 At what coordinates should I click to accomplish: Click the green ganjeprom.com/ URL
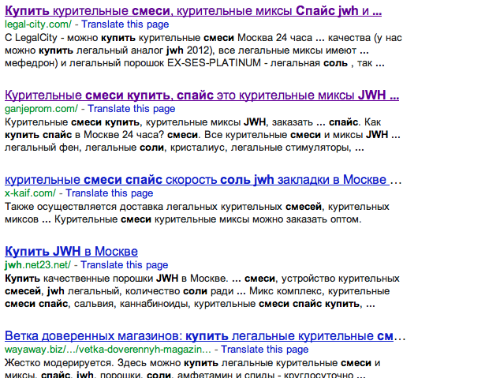(42, 109)
